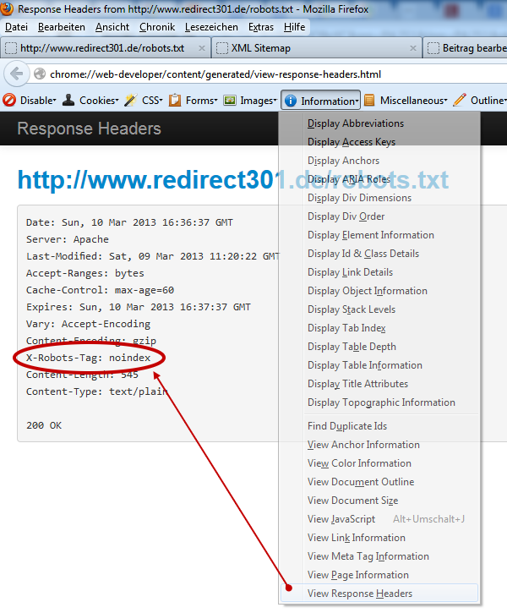Select Display Stack Levels entry
The image size is (507, 613).
coord(379,309)
